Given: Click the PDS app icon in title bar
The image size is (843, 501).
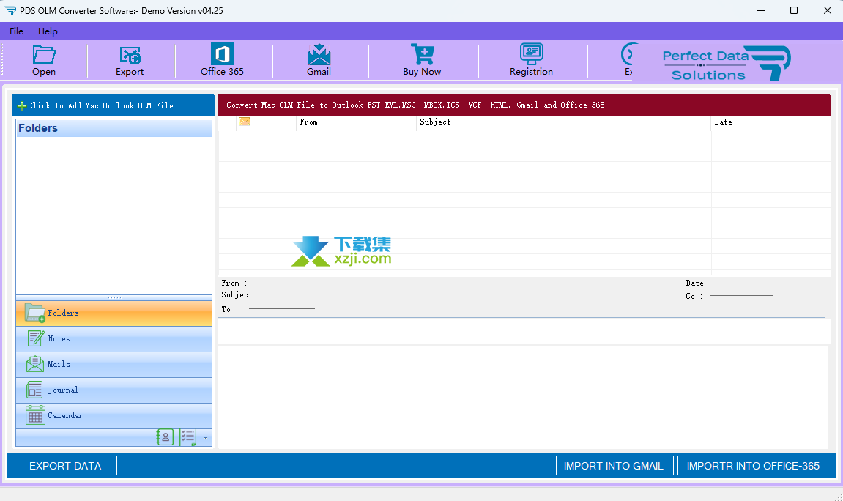Looking at the screenshot, I should [10, 11].
